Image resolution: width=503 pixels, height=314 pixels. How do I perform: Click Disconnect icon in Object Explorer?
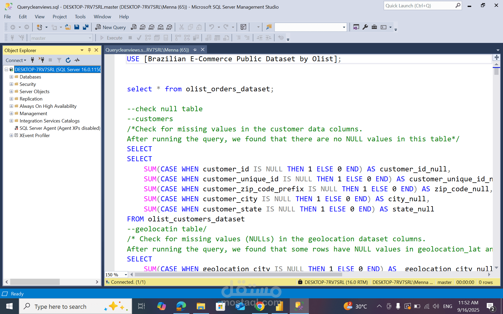pos(41,60)
